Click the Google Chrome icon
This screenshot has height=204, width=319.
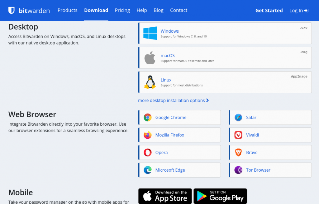coord(147,118)
